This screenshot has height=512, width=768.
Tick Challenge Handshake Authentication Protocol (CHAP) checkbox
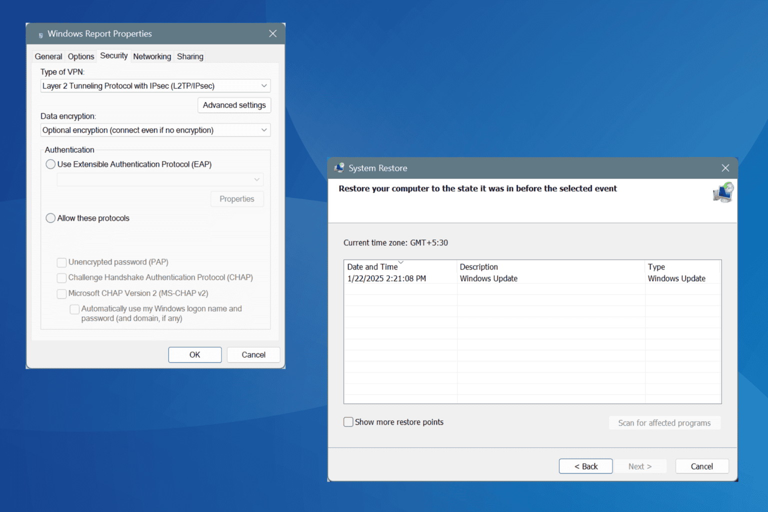(x=61, y=278)
